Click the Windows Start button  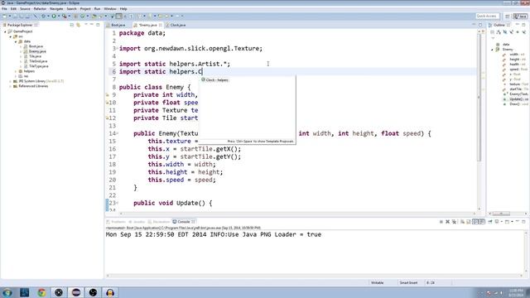pyautogui.click(x=7, y=292)
